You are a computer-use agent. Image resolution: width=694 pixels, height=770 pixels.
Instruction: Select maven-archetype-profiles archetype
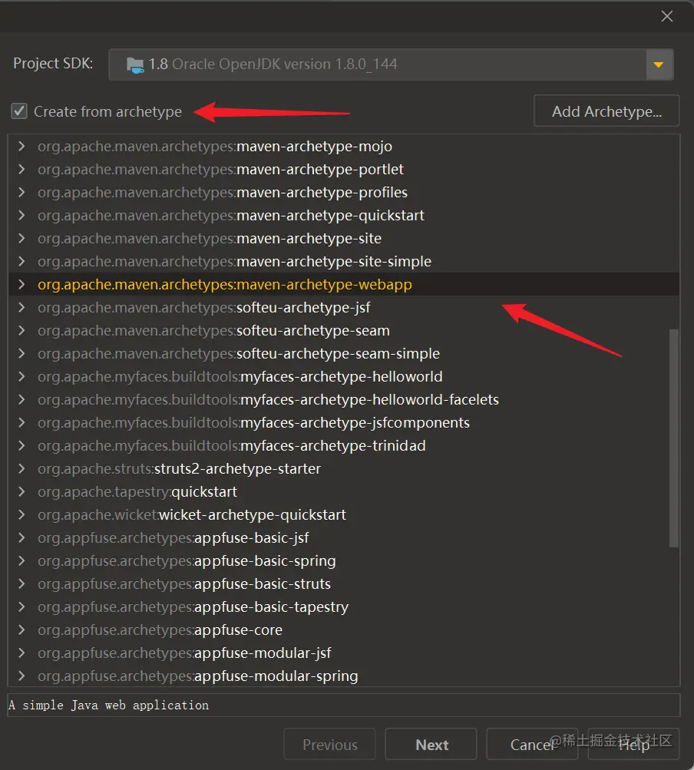tap(223, 193)
